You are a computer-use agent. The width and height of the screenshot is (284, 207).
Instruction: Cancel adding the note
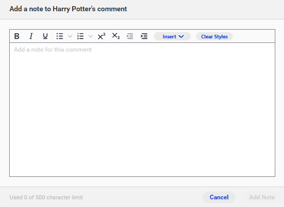pos(219,197)
